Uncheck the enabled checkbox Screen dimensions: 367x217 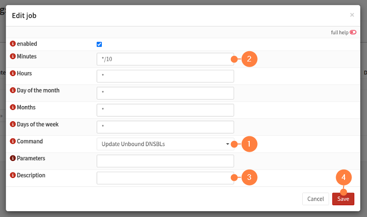[99, 45]
